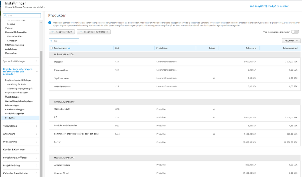Click the magnifier icon in sidebar search

[x=6, y=16]
